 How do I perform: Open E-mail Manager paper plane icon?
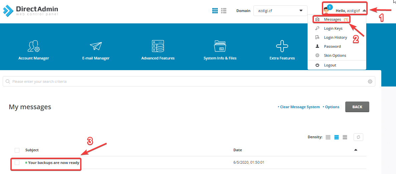tap(96, 46)
